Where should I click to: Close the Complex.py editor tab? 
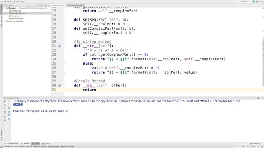point(65,5)
